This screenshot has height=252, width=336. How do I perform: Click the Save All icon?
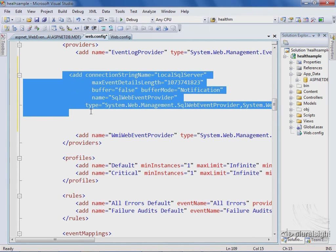click(x=44, y=20)
